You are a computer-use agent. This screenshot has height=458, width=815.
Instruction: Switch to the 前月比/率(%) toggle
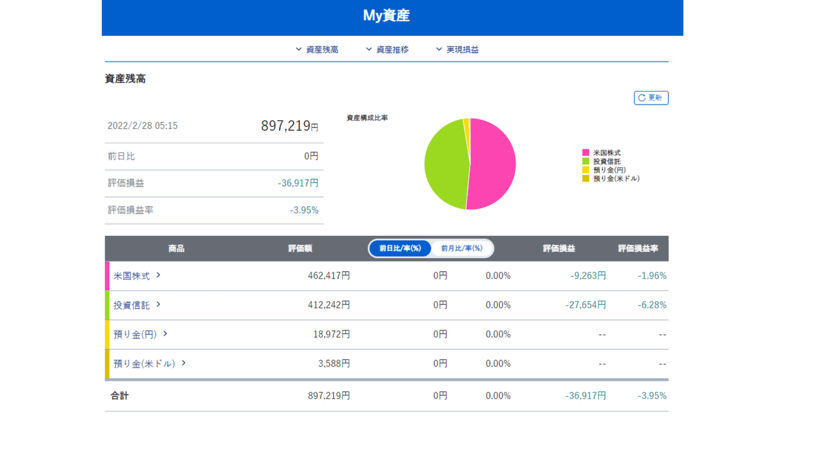[x=462, y=248]
